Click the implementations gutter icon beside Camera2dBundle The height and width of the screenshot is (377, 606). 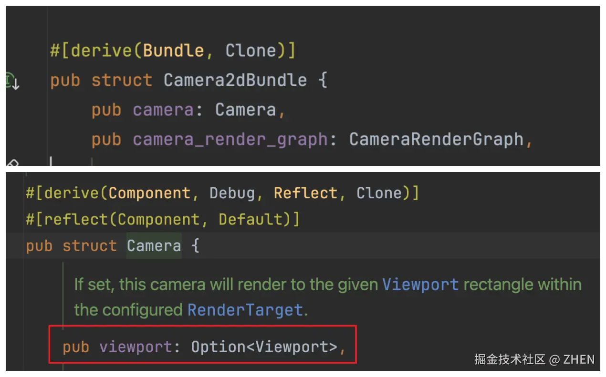[12, 82]
